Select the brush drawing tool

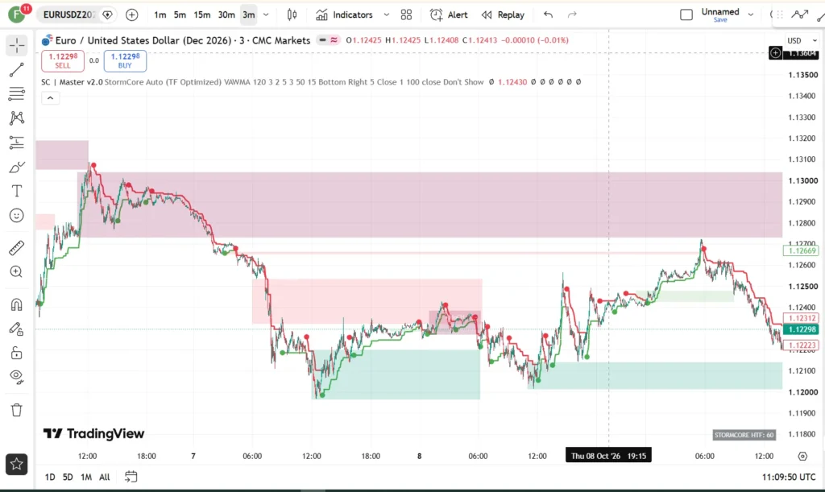coord(17,167)
